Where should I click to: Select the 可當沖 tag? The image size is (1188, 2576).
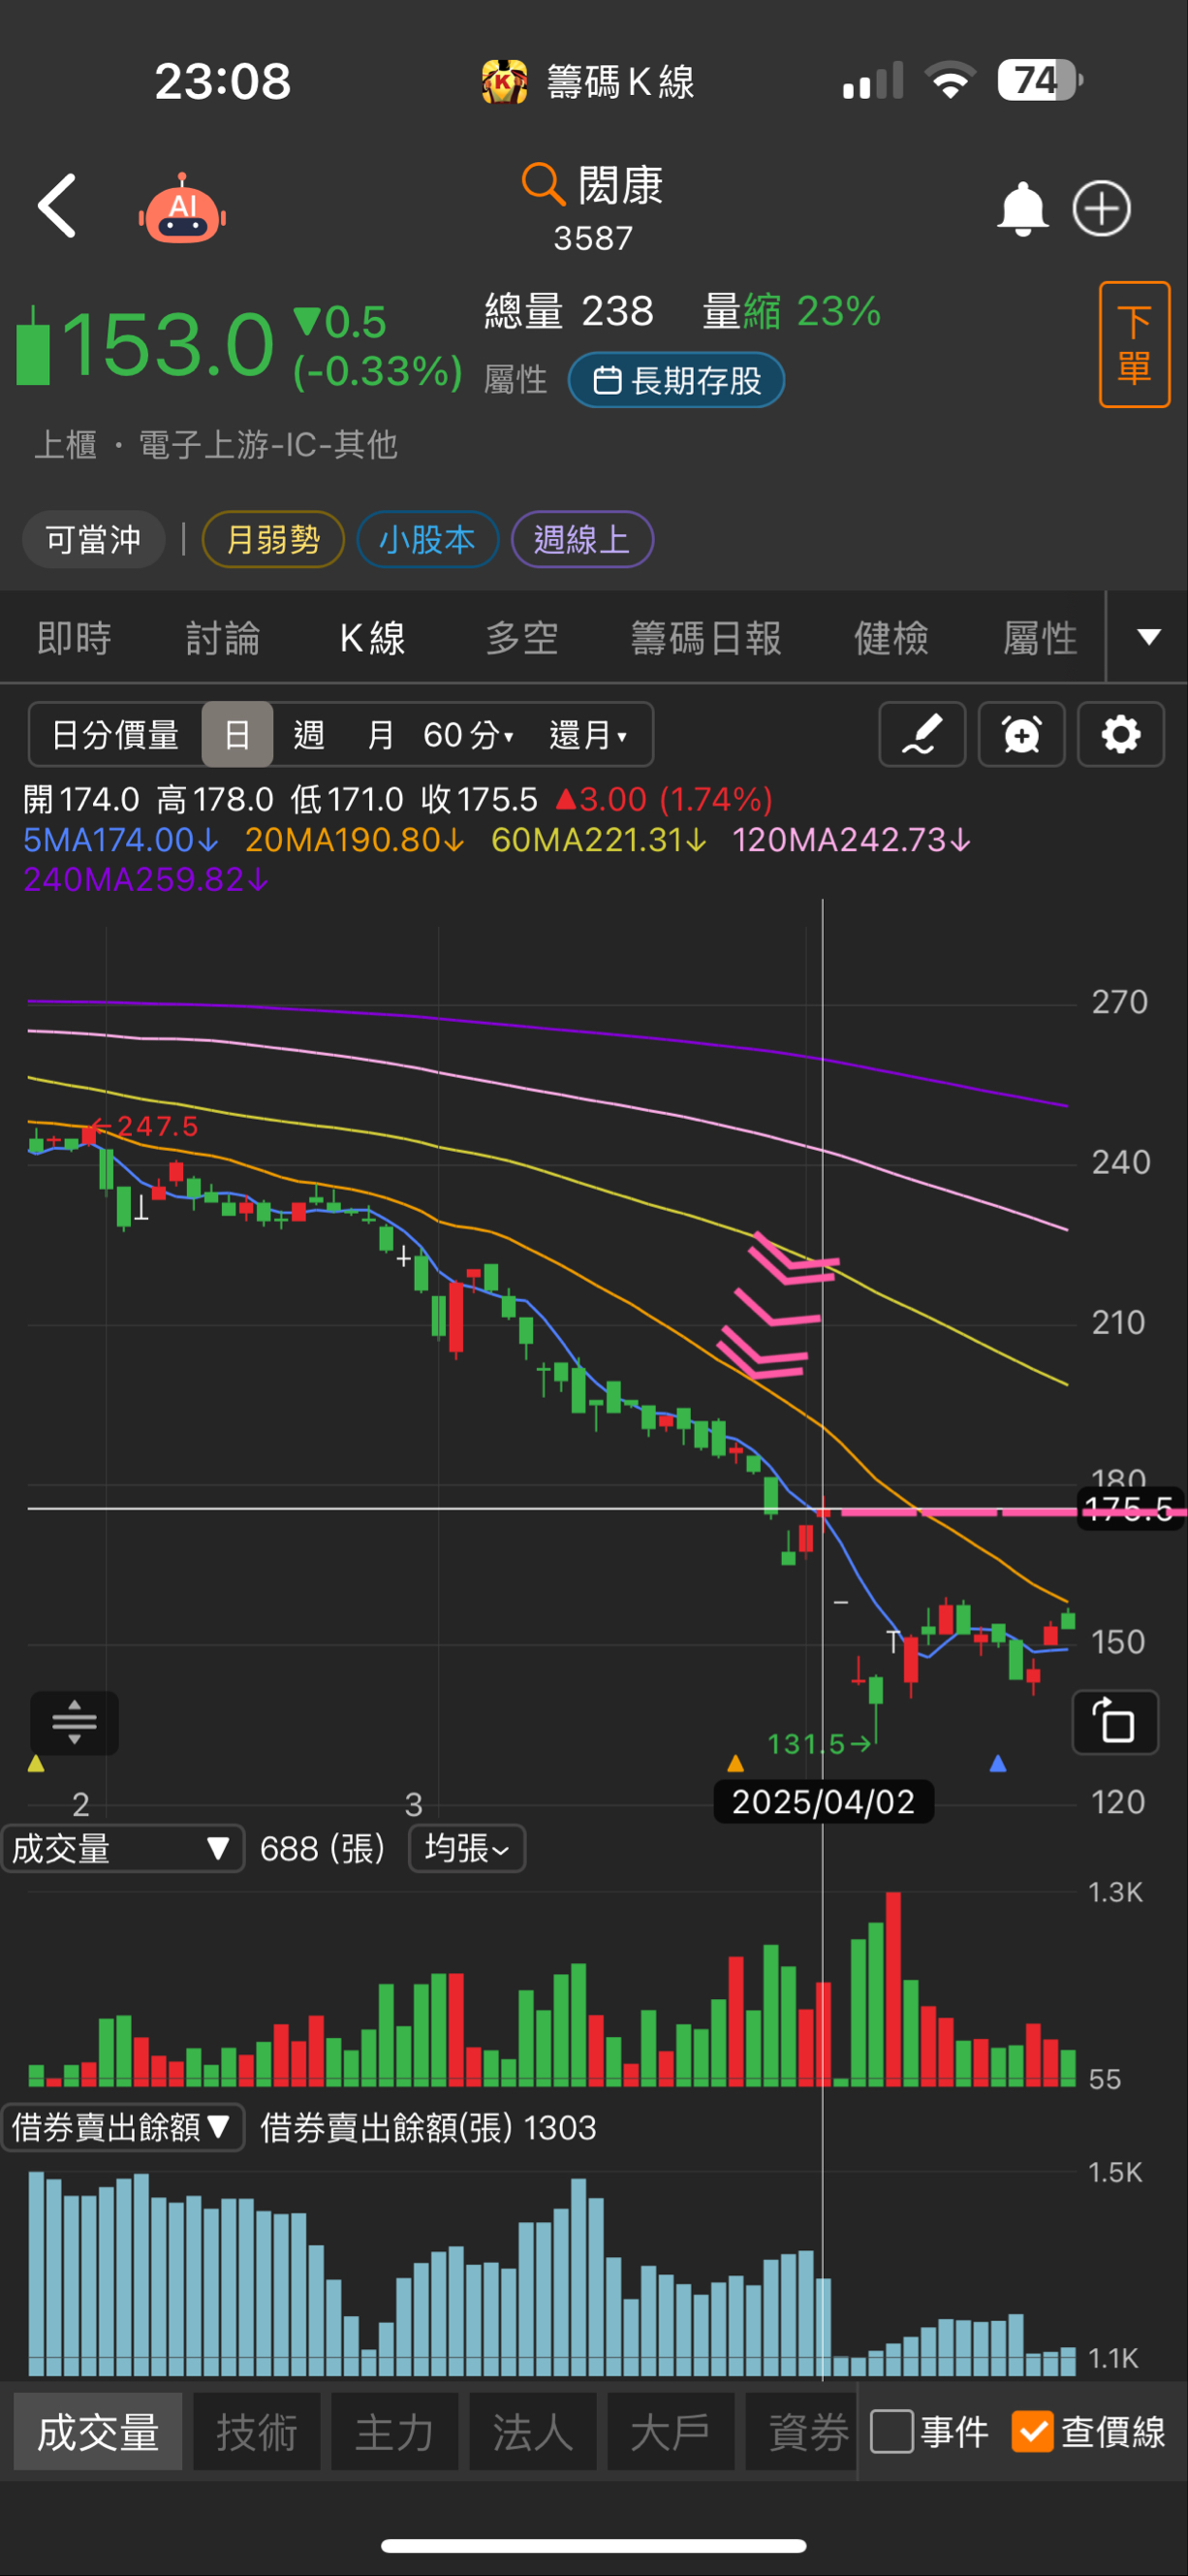click(x=93, y=540)
